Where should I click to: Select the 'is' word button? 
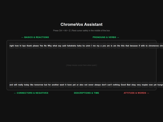[x=112, y=46]
